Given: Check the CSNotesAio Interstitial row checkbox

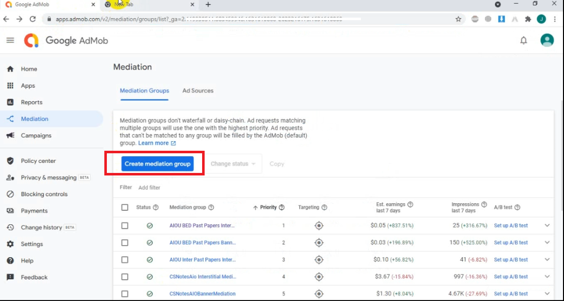Looking at the screenshot, I should [125, 276].
